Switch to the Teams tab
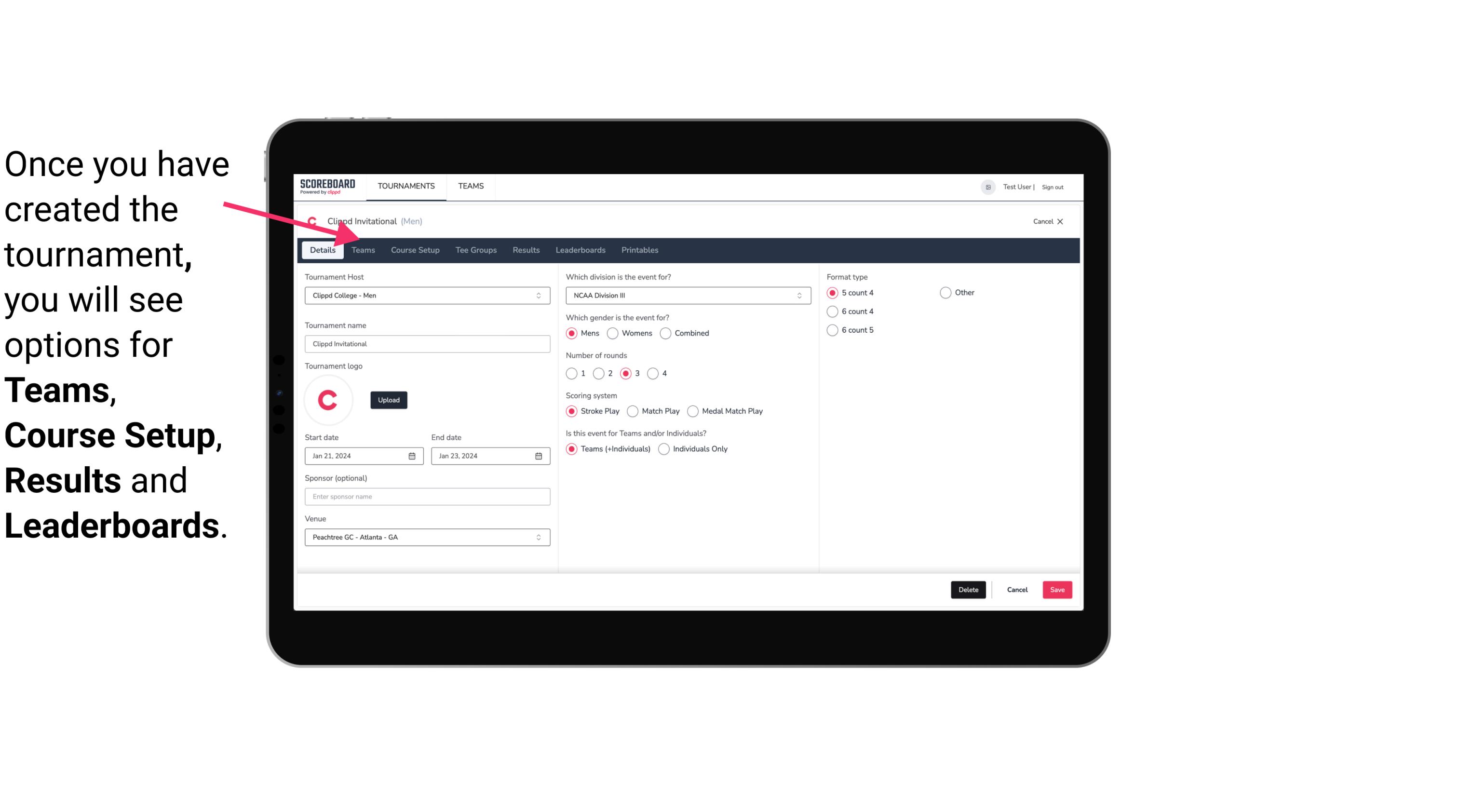Image resolution: width=1459 pixels, height=785 pixels. pos(363,249)
